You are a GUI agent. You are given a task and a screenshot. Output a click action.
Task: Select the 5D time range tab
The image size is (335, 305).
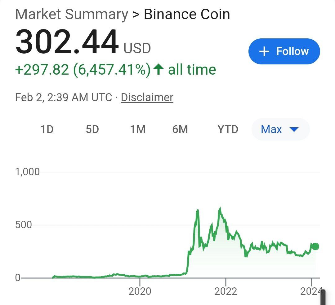click(92, 129)
